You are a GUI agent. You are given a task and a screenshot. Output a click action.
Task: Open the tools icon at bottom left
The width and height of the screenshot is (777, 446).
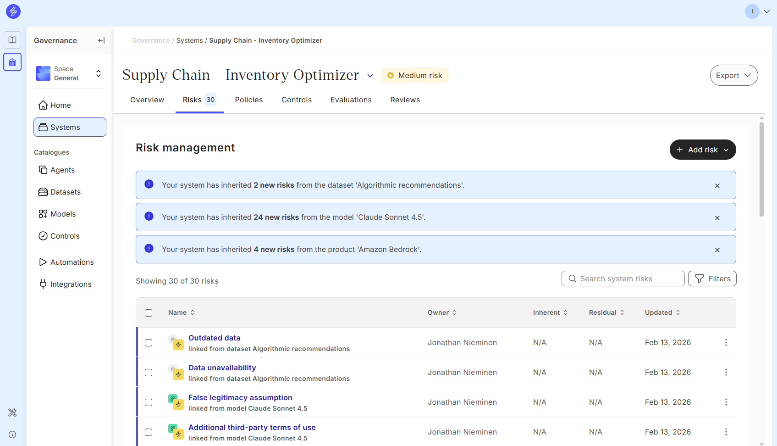click(12, 413)
